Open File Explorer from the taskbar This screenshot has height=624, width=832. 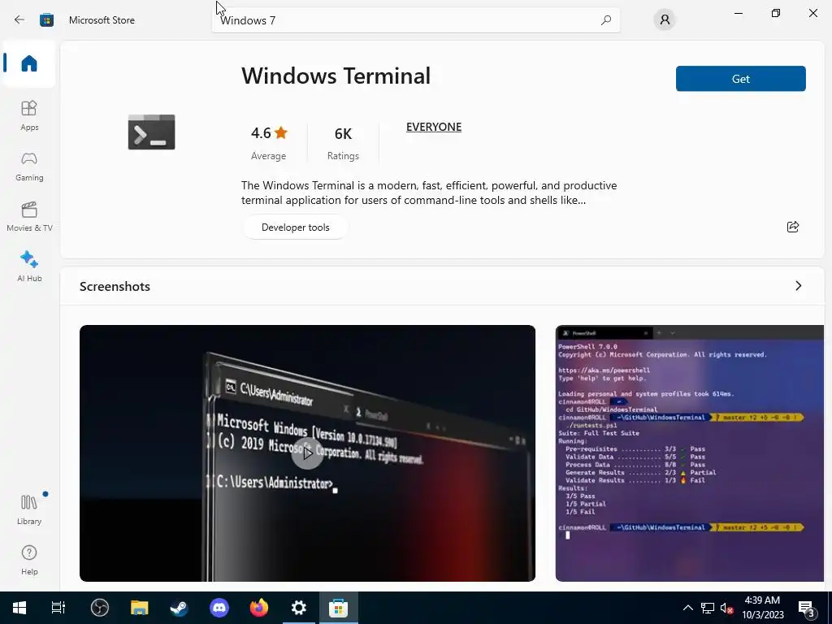[139, 608]
